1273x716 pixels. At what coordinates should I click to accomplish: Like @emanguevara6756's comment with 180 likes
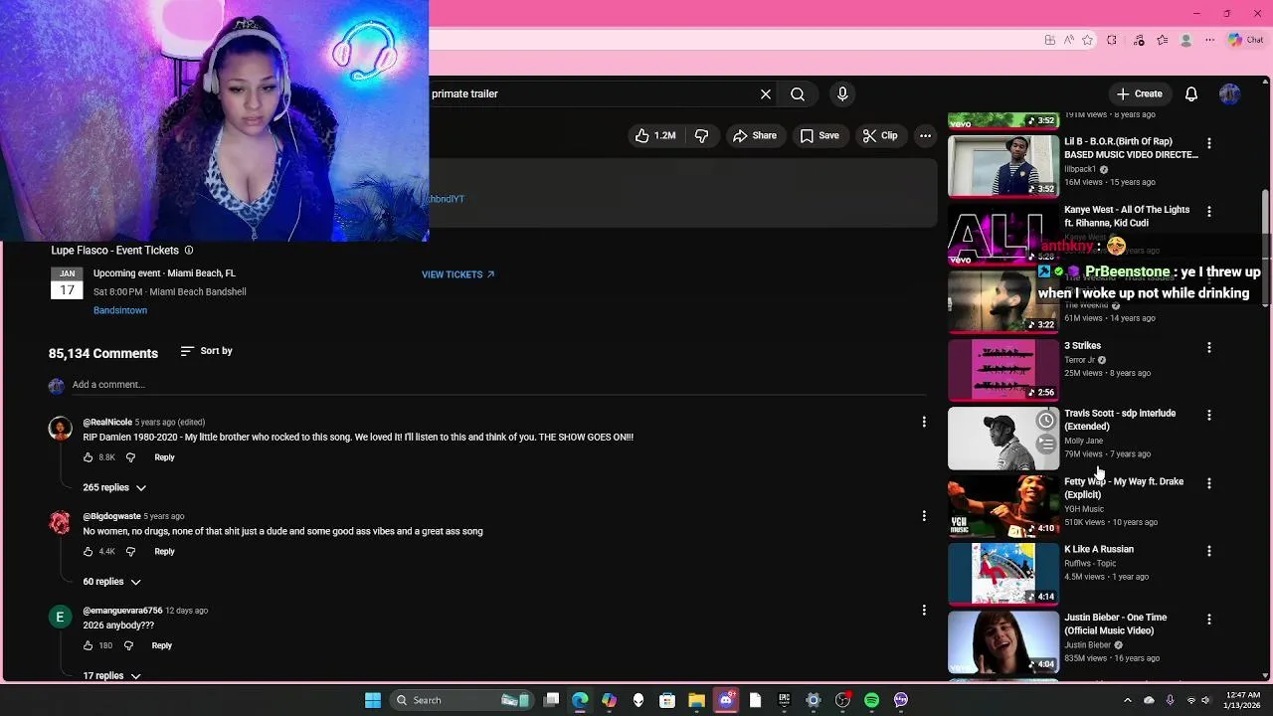point(88,646)
